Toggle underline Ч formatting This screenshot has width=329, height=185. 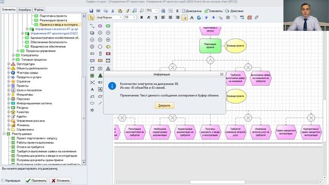point(156,17)
